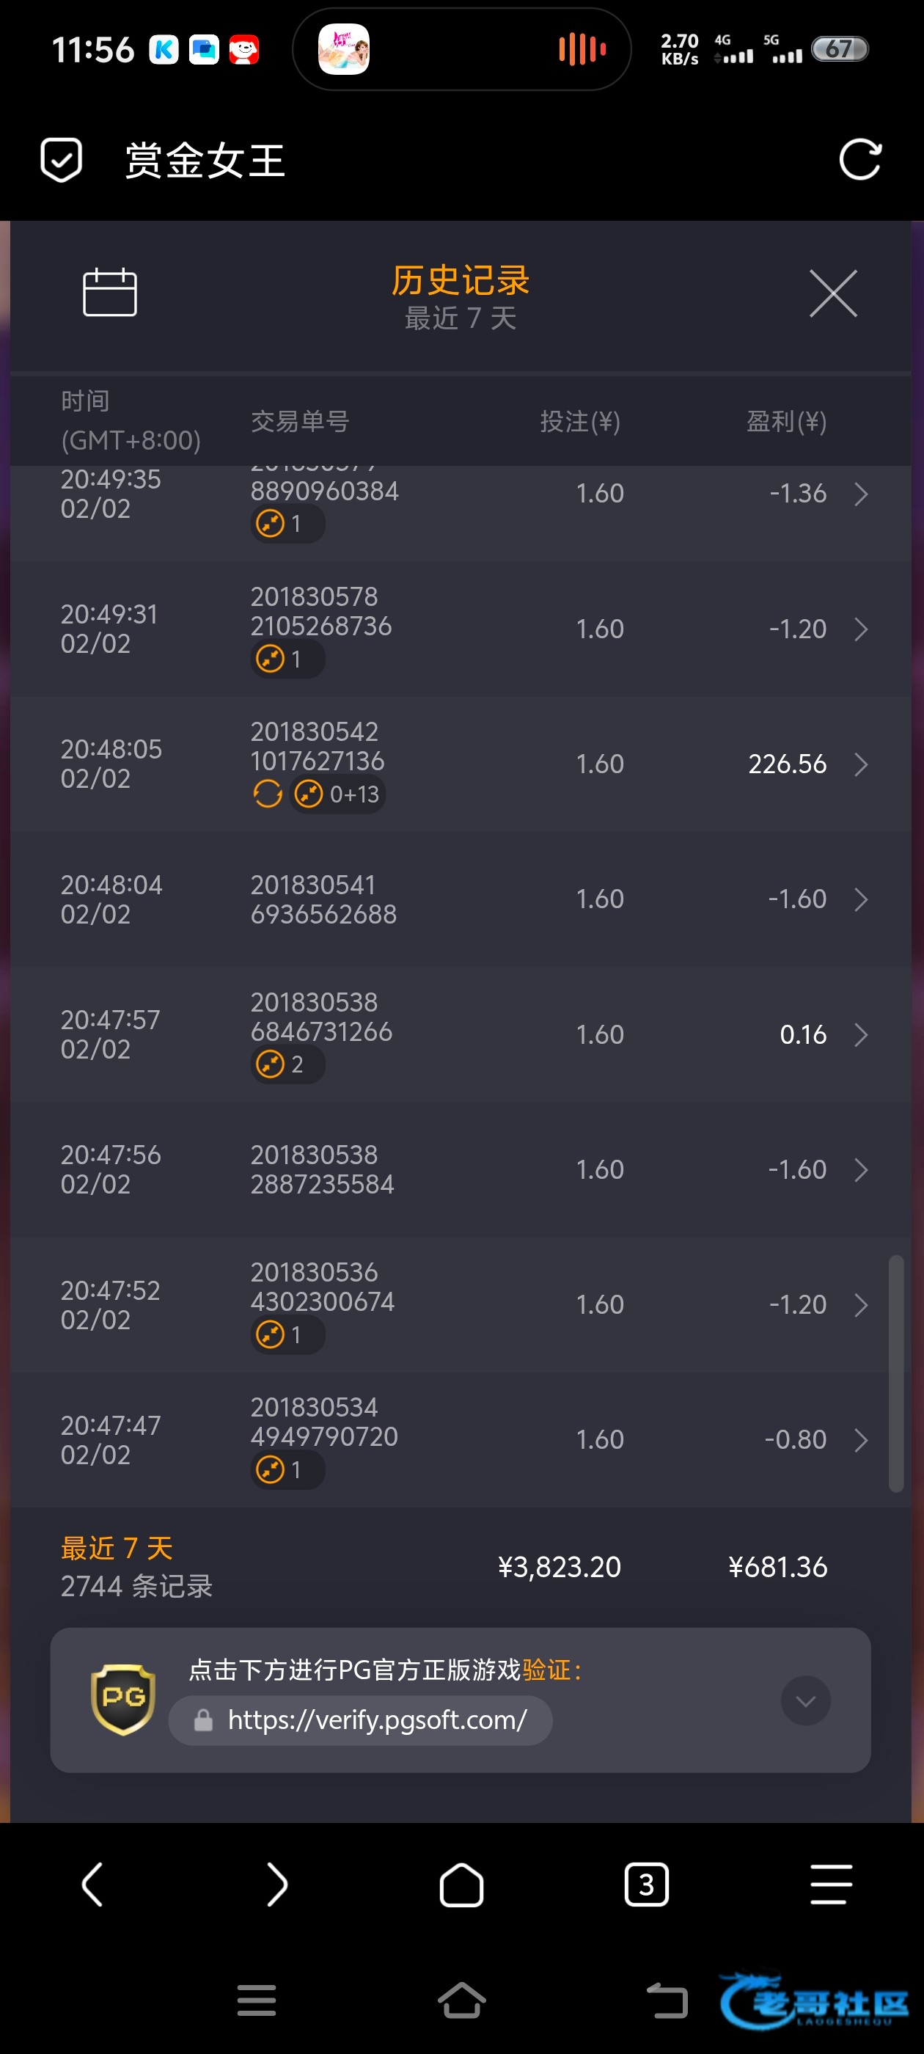
Task: Open the browser home page
Action: pyautogui.click(x=461, y=1885)
